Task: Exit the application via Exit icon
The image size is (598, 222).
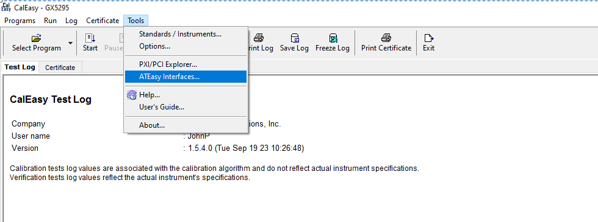Action: 428,38
